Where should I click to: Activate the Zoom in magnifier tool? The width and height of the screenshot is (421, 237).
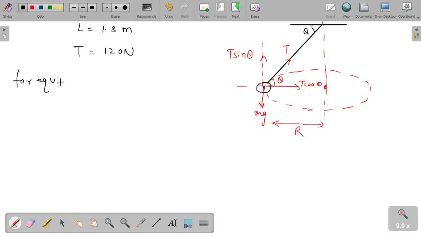(109, 223)
